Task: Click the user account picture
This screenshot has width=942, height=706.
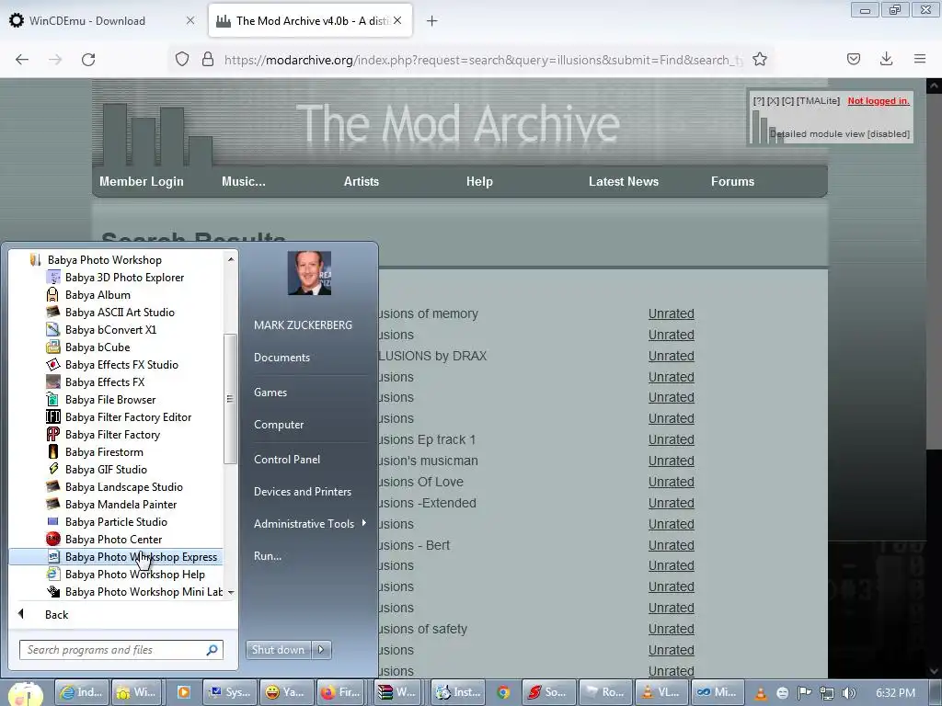Action: click(309, 273)
